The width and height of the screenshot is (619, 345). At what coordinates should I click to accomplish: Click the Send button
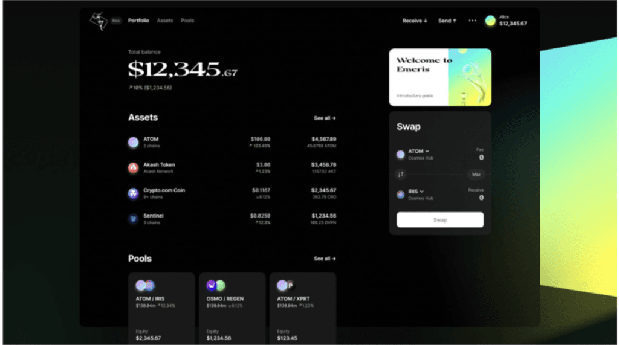click(447, 21)
